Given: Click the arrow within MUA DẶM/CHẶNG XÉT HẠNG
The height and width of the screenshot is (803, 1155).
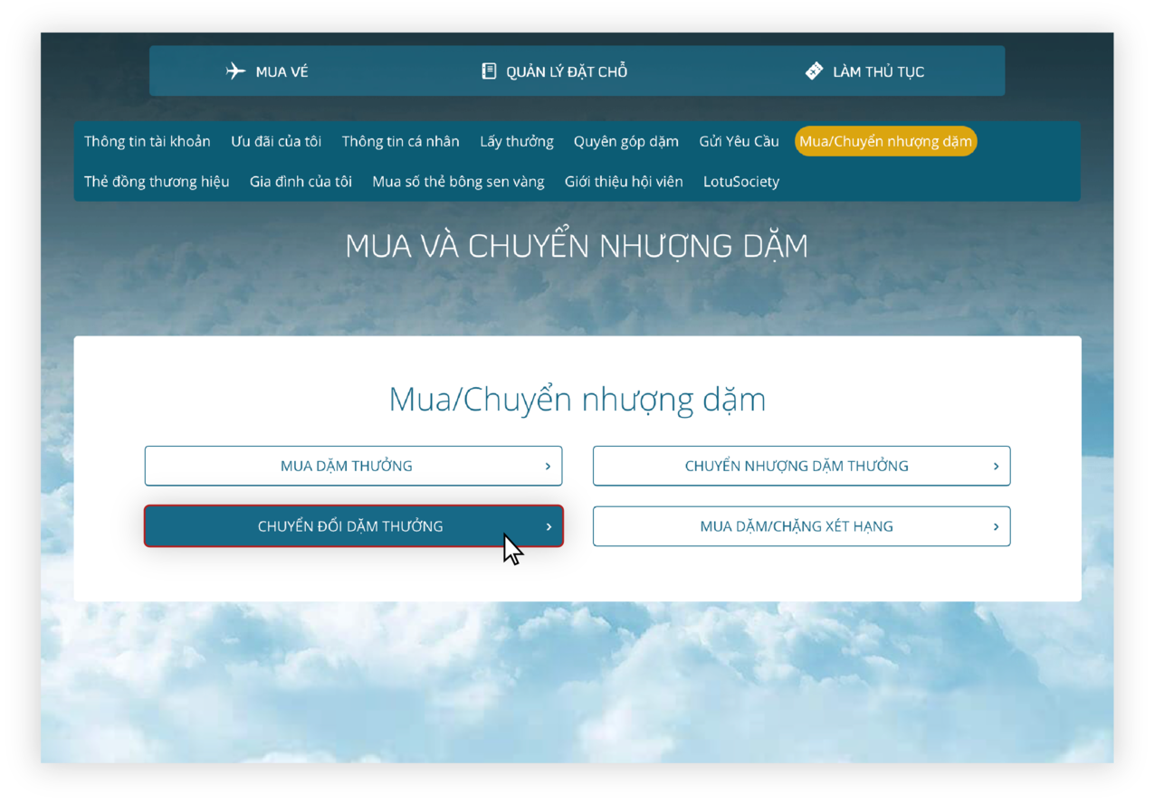Looking at the screenshot, I should click(x=996, y=526).
